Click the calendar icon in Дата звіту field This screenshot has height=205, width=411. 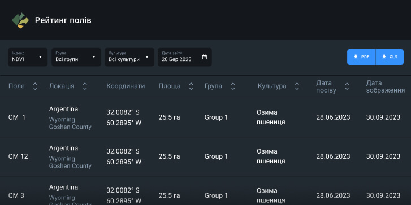click(x=205, y=57)
